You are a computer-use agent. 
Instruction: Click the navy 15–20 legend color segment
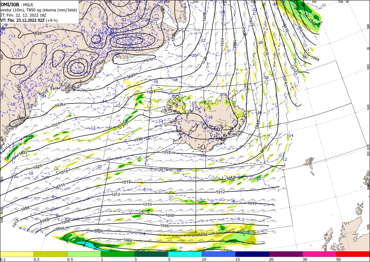point(252,254)
